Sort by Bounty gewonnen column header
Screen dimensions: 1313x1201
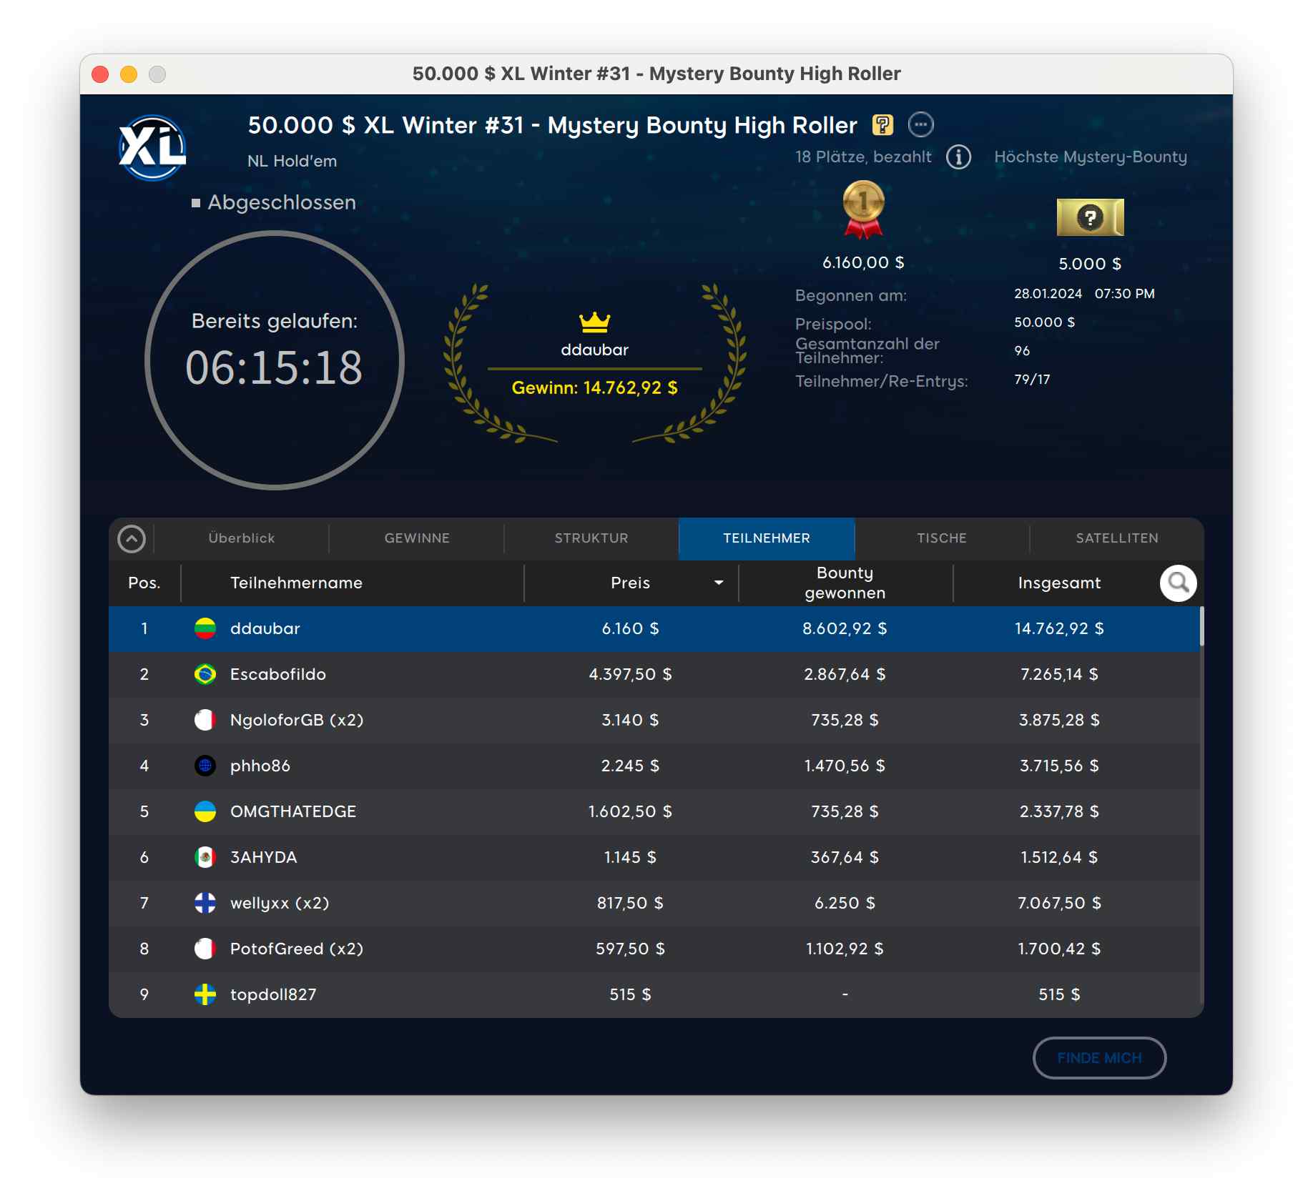[x=845, y=583]
